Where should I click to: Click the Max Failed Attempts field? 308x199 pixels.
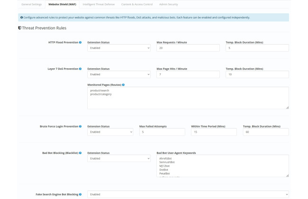(162, 132)
